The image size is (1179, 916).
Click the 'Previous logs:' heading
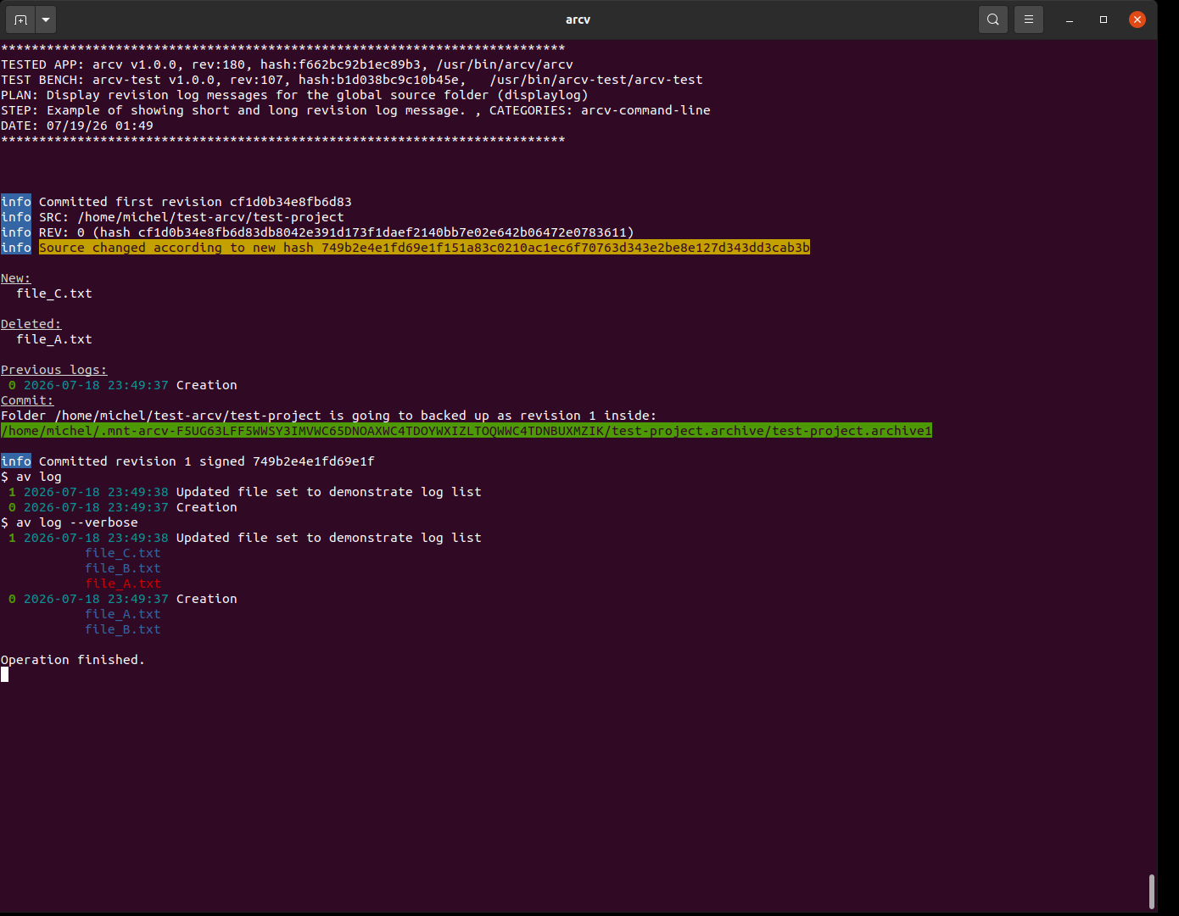point(54,370)
